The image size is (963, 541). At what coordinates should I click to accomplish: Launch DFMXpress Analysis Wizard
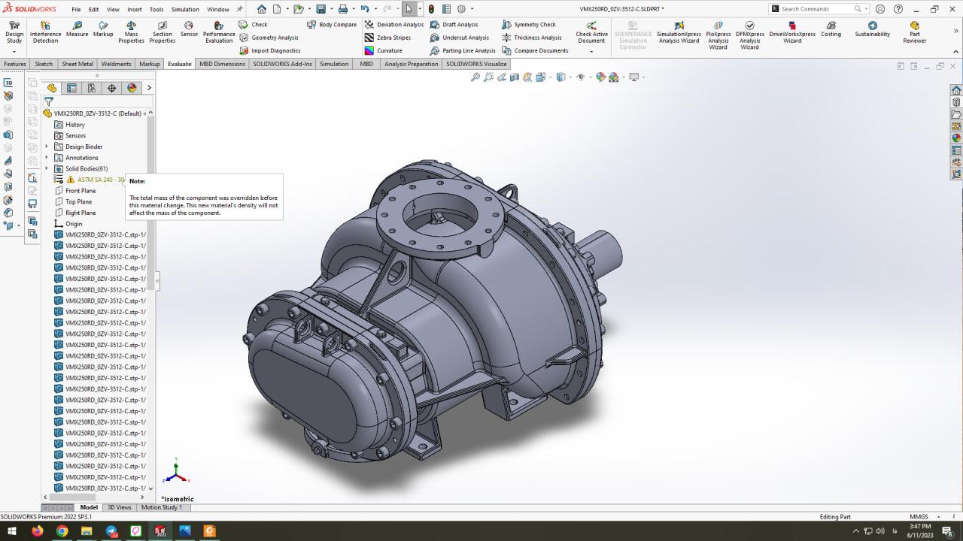(749, 35)
